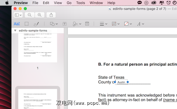The height and width of the screenshot is (109, 177).
Task: Select the page 1 thumbnail
Action: point(38,48)
